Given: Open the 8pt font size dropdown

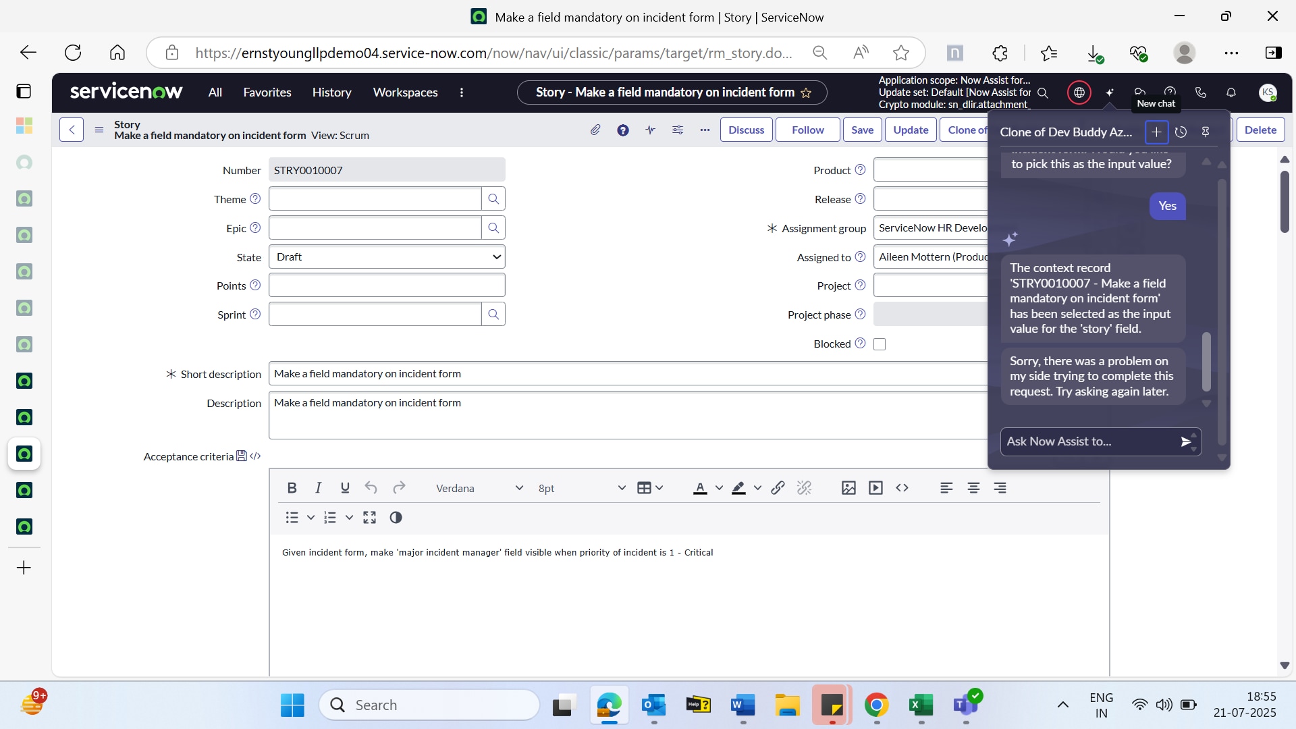Looking at the screenshot, I should 582,488.
